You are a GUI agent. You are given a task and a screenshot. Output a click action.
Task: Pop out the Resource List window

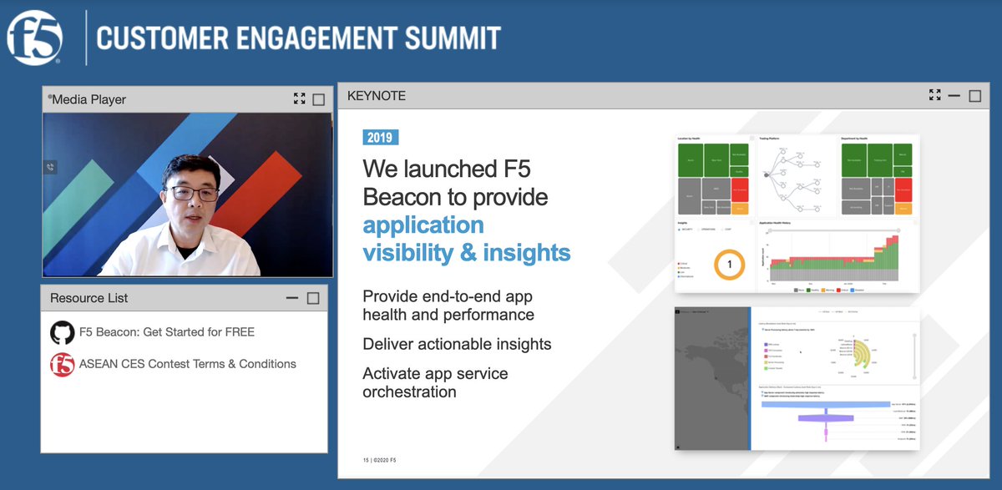tap(312, 297)
